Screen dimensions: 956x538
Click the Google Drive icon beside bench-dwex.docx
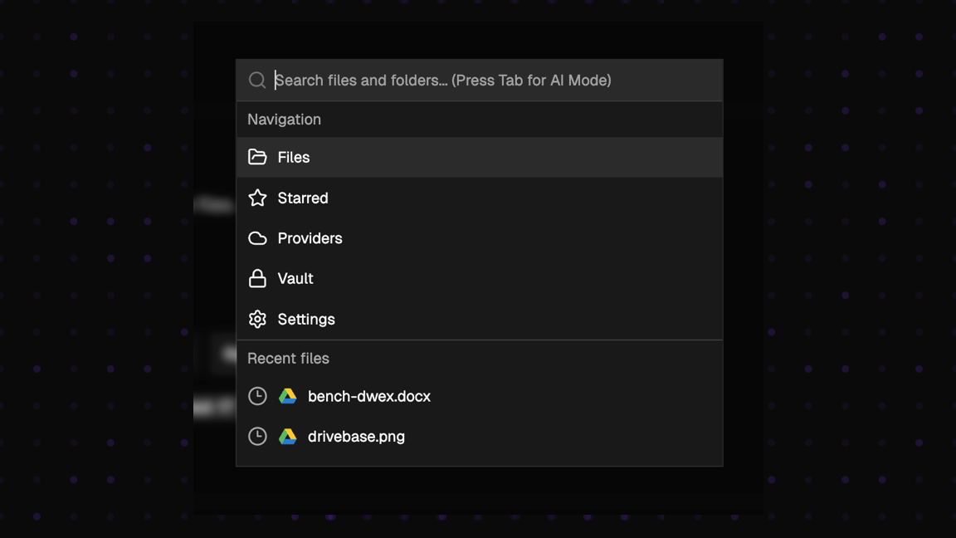click(x=287, y=396)
